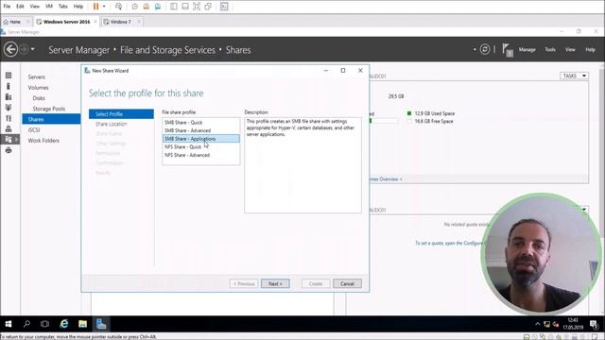Click the Dashboard icon in left sidebar
This screenshot has height=340, width=605.
coord(9,76)
